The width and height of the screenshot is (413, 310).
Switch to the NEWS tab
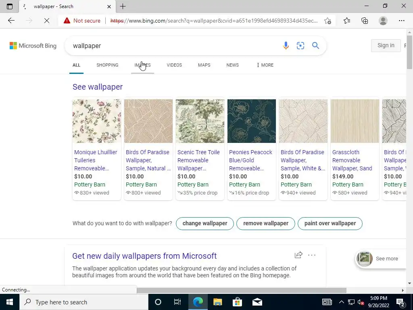[x=233, y=65]
